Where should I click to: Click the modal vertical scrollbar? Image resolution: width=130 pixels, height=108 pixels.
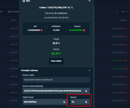click(94, 57)
